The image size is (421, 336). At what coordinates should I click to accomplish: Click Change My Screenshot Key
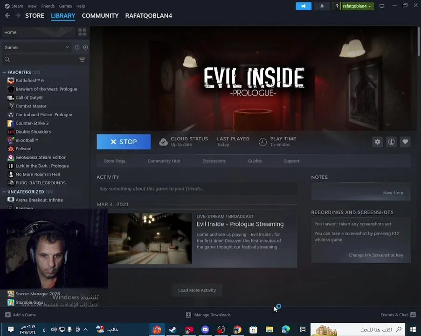[x=376, y=255]
